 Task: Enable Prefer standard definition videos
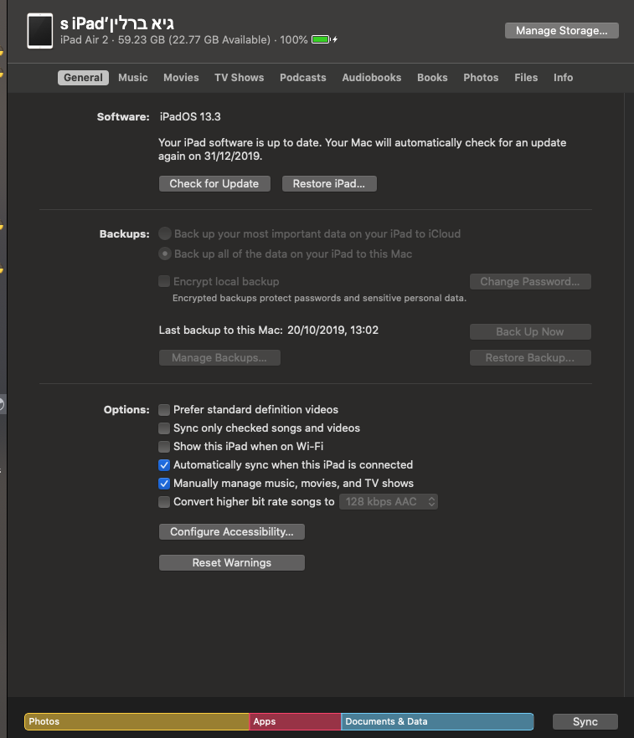point(164,409)
